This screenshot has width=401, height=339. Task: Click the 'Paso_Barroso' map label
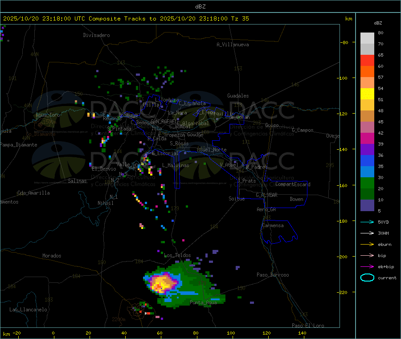[x=273, y=275]
